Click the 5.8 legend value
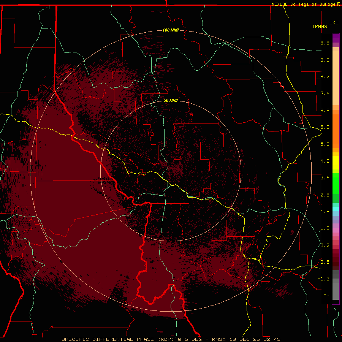This screenshot has width=342, height=342. [x=325, y=127]
